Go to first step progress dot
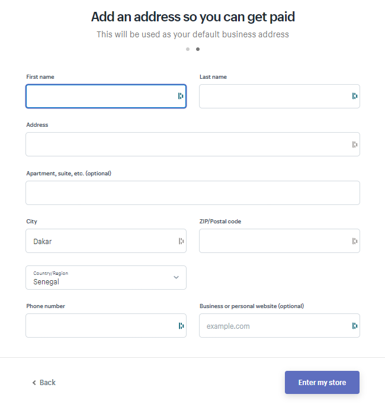385x407 pixels. click(188, 49)
